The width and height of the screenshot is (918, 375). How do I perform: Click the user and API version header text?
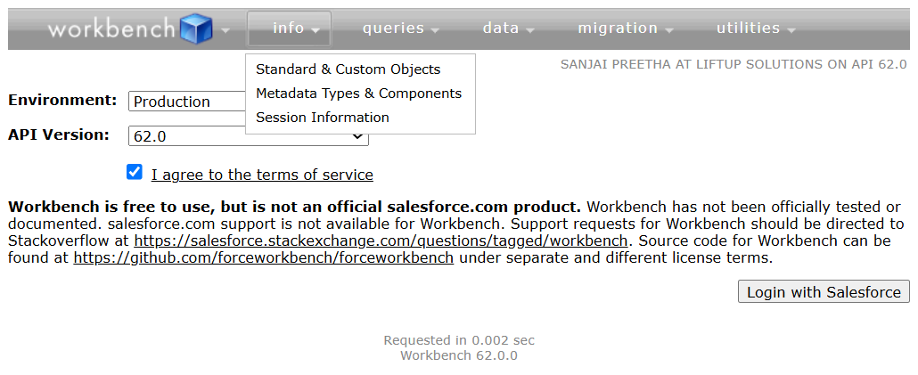pos(733,65)
